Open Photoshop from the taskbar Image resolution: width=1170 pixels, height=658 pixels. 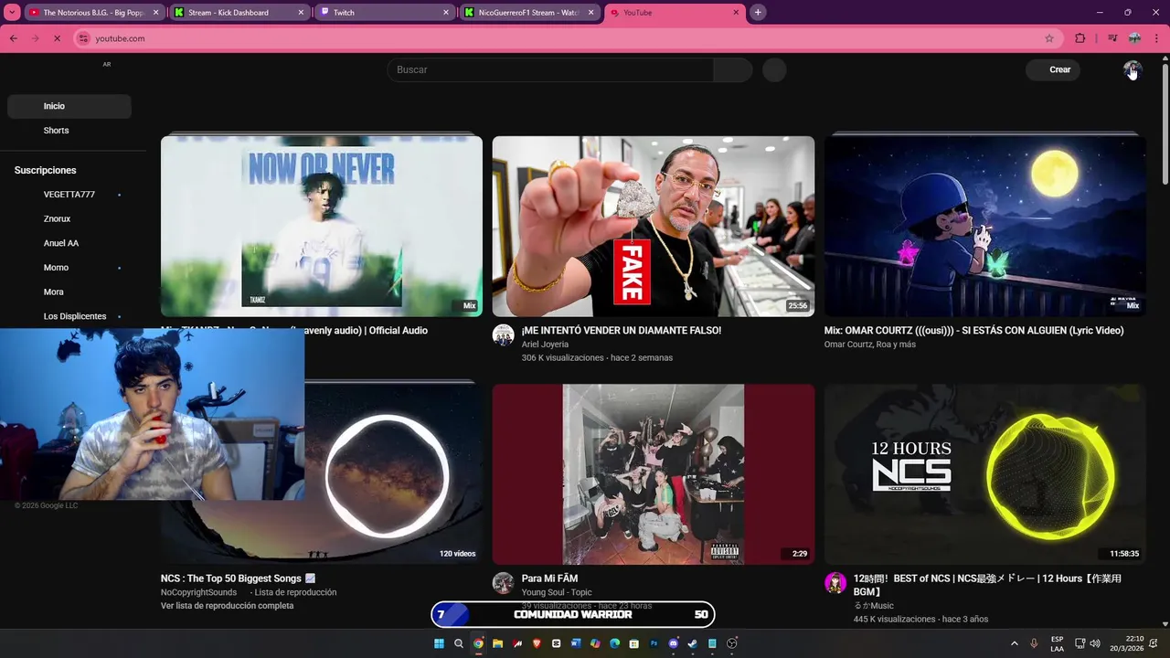point(654,643)
